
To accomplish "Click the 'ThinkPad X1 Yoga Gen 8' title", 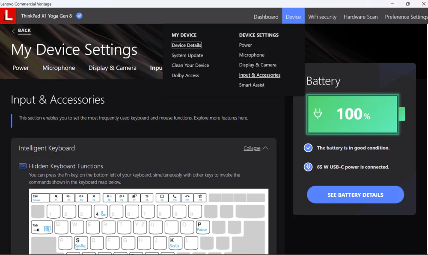I will [46, 16].
